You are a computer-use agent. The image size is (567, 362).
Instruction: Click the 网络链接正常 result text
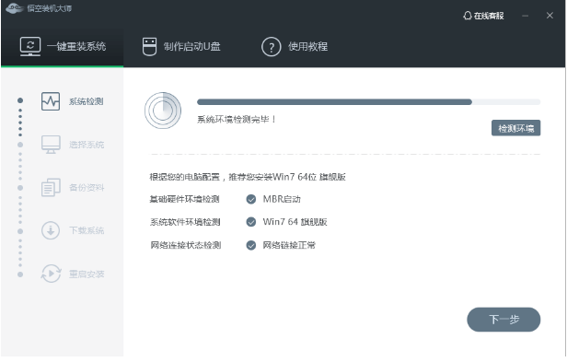click(289, 245)
